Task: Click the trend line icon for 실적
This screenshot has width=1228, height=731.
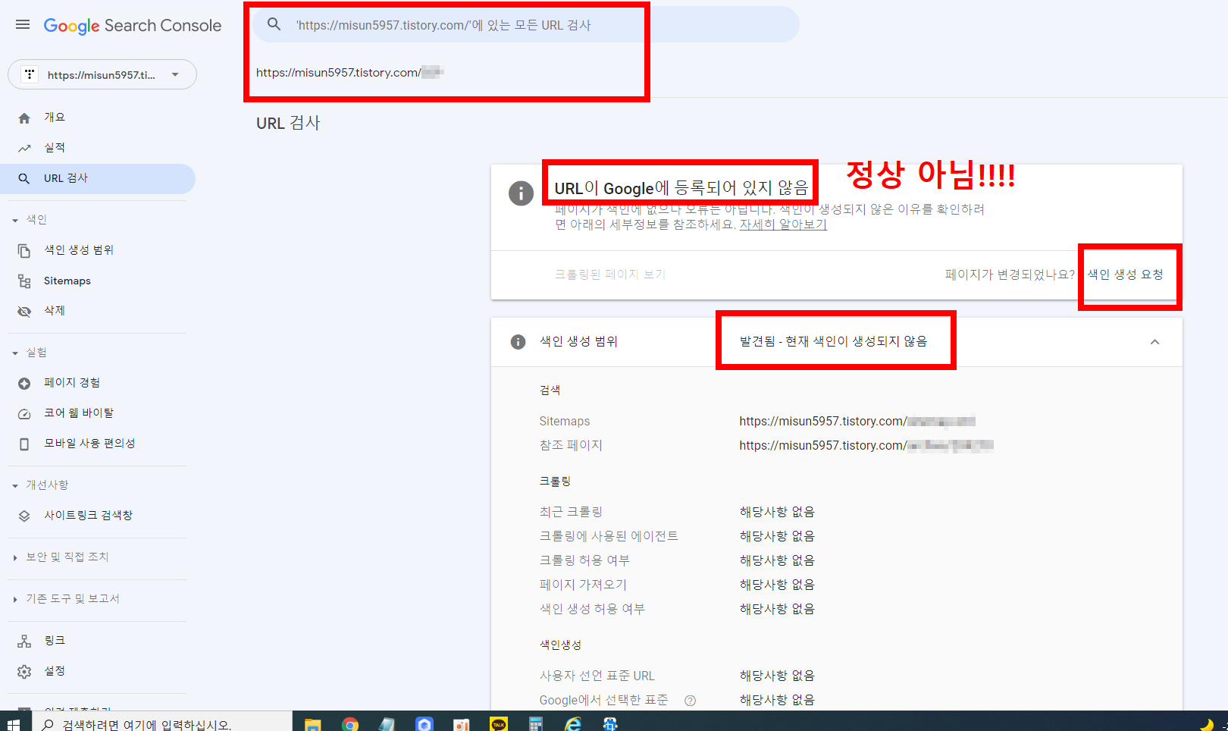Action: 24,148
